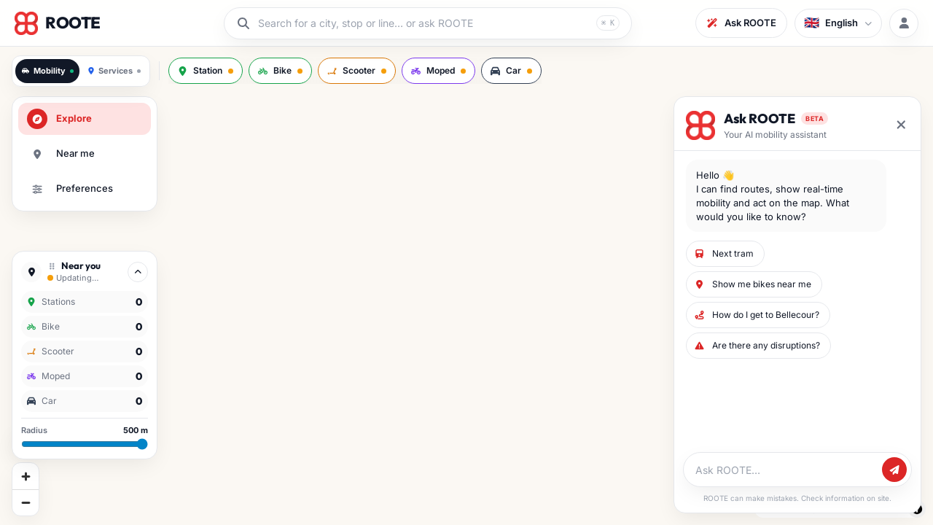Image resolution: width=933 pixels, height=525 pixels.
Task: Click the BETA badge
Action: coord(814,119)
